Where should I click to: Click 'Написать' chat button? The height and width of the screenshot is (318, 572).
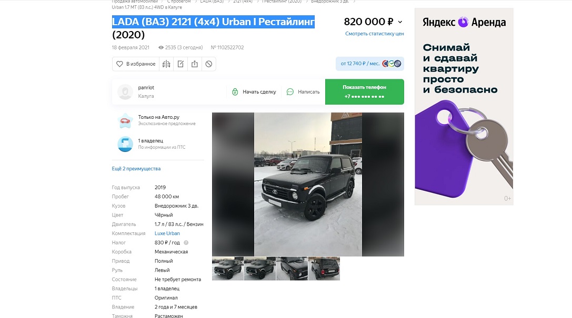(x=303, y=92)
